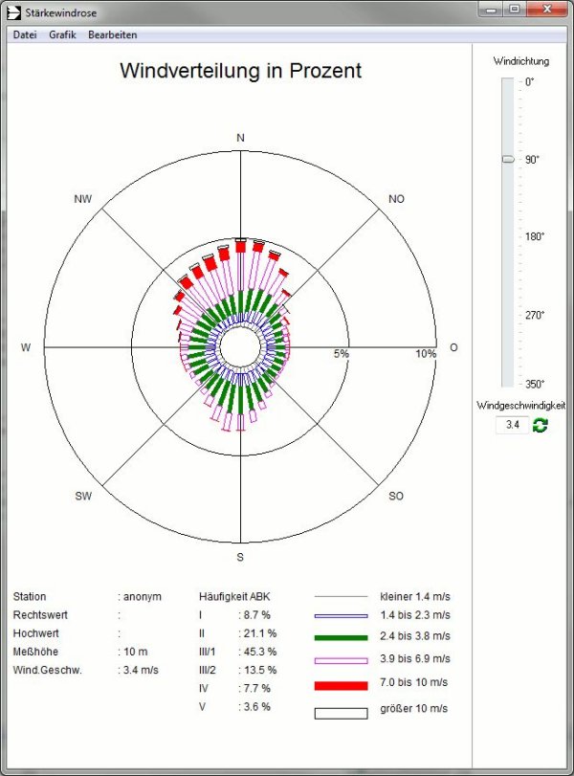Click the blue 1.4 bis 2.3 m/s legend swatch

tap(342, 615)
